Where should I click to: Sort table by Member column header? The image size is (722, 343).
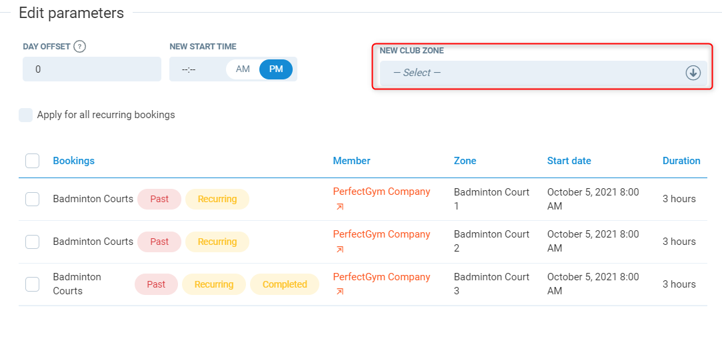[x=351, y=161]
